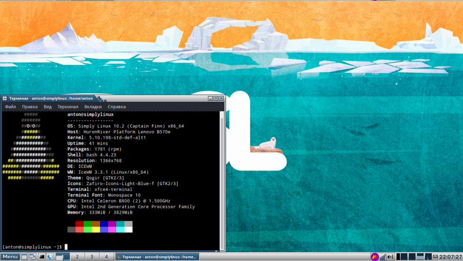Click the Resolution: 1366x768 line
This screenshot has height=261, width=463.
pos(94,161)
